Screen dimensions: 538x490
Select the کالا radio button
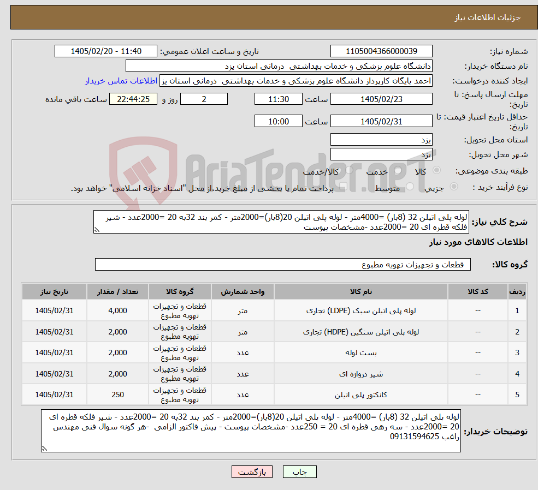tap(437, 170)
